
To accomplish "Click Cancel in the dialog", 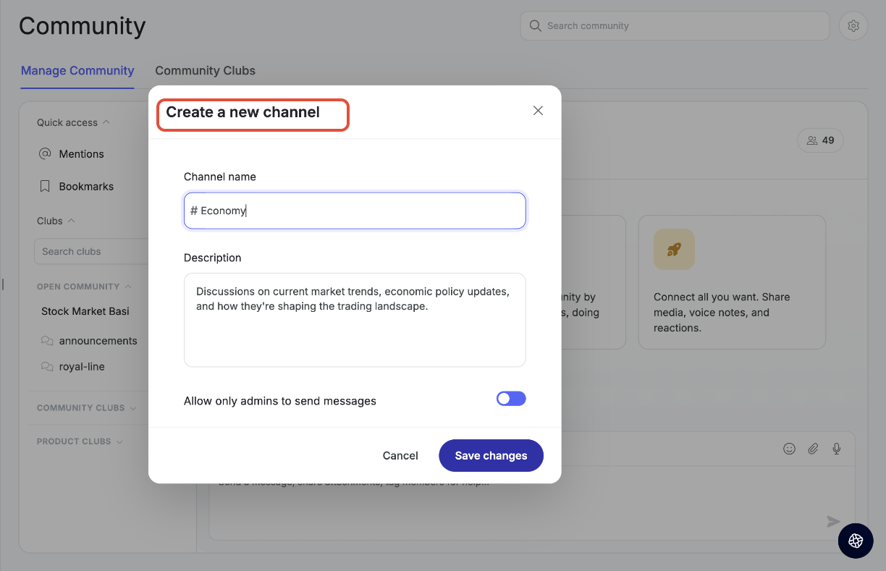I will point(400,455).
